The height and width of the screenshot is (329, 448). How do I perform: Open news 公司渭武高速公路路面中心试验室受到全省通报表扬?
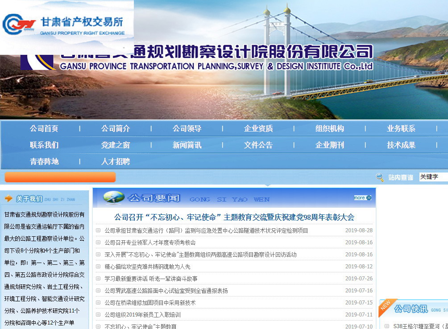pos(166,291)
